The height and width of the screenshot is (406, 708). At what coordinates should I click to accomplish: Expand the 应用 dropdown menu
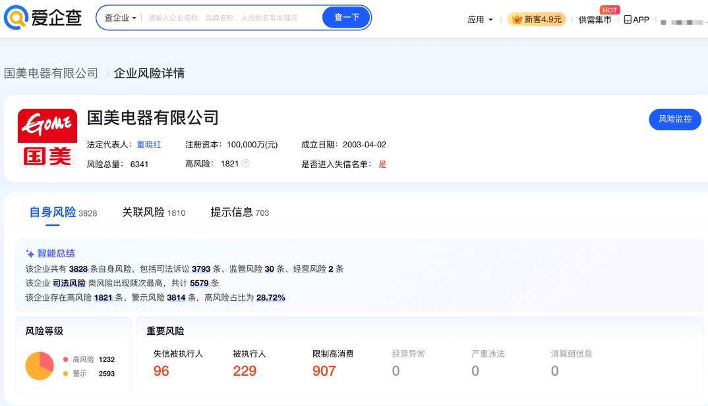pos(480,20)
